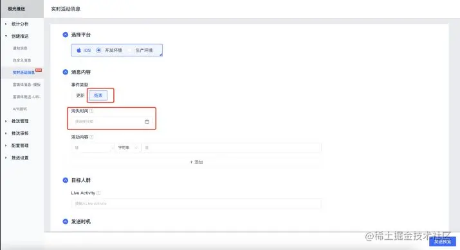Choose the 结束 event type

pos(98,96)
